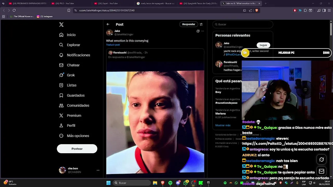The image size is (333, 187).
Task: Go to Inicio in the sidebar
Action: tap(67, 35)
